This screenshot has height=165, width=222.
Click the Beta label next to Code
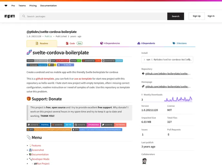pos(80,43)
